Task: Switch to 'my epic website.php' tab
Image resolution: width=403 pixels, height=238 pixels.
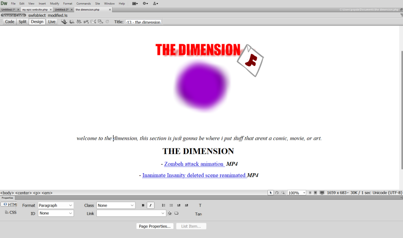Action: point(35,9)
